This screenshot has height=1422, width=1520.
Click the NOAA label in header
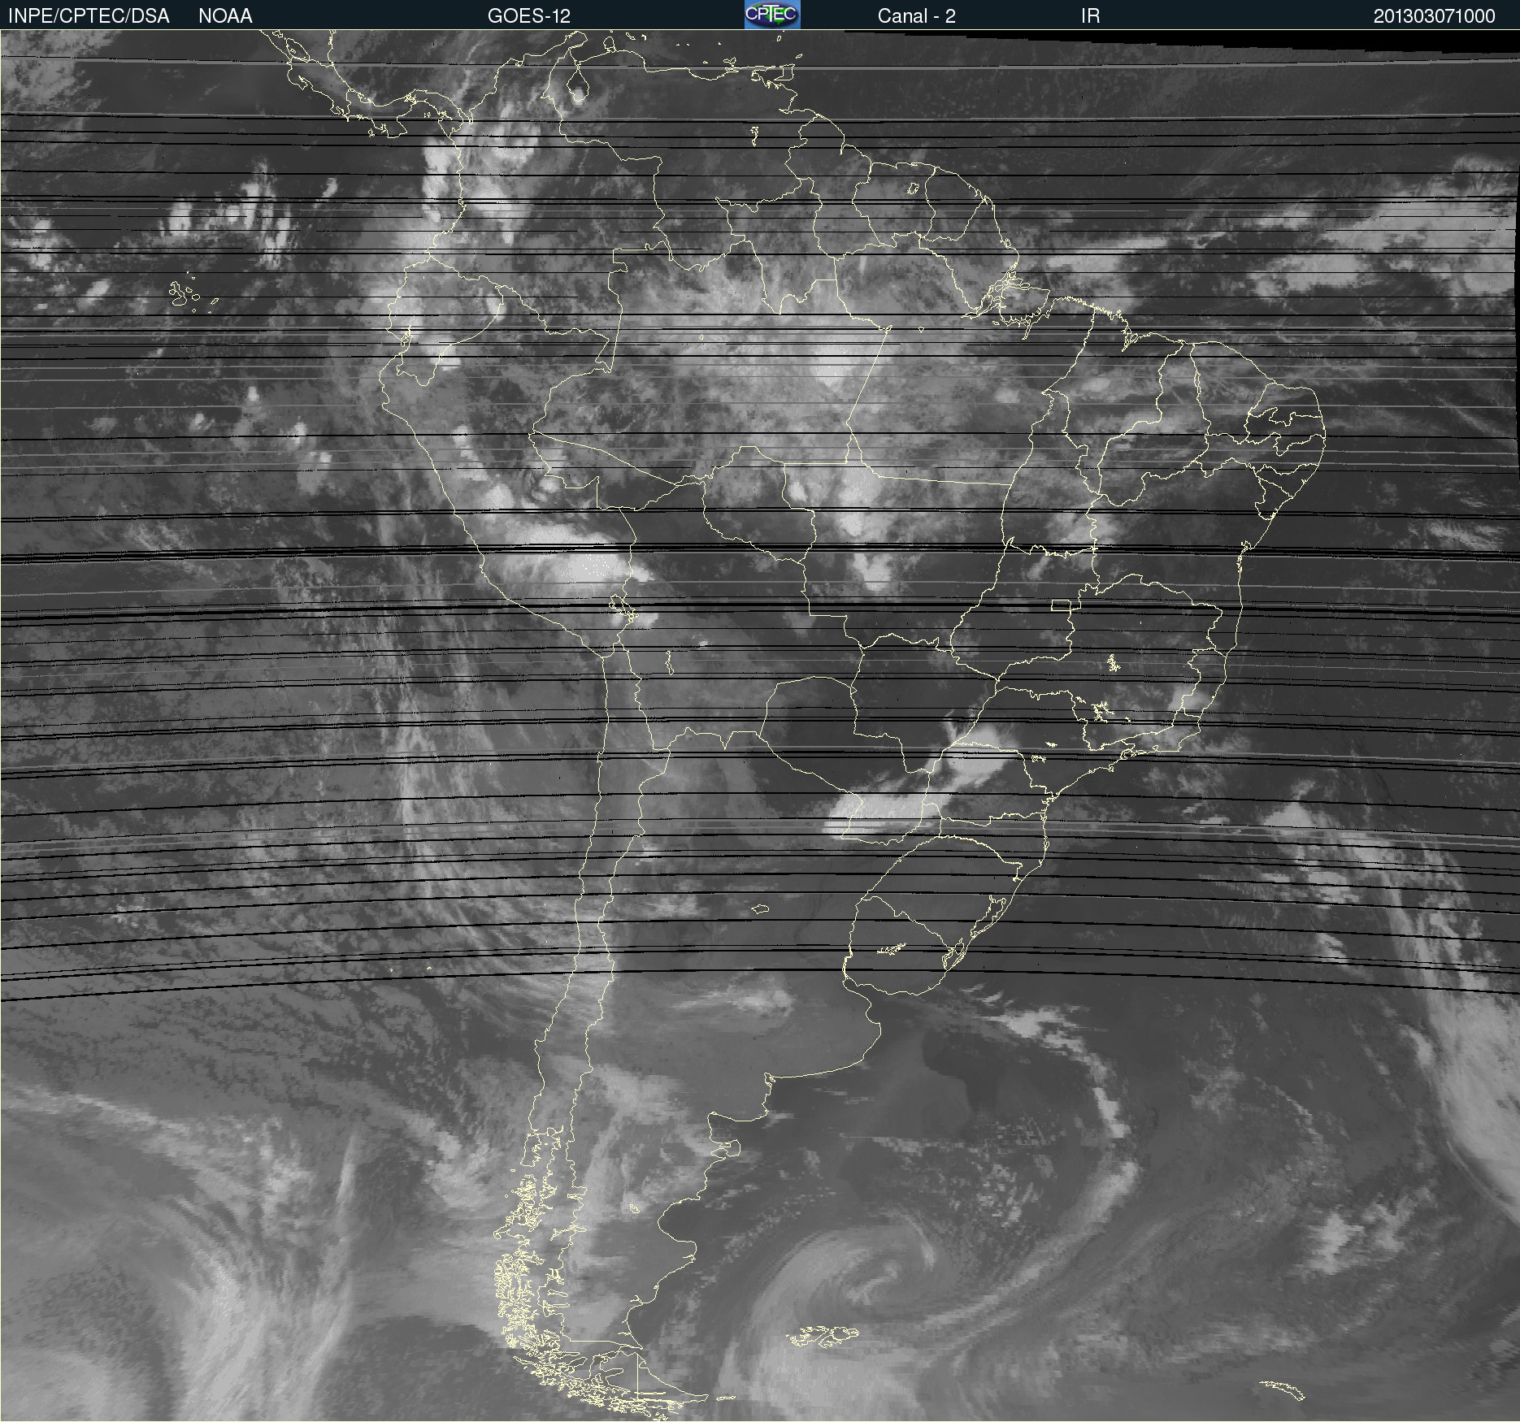225,16
